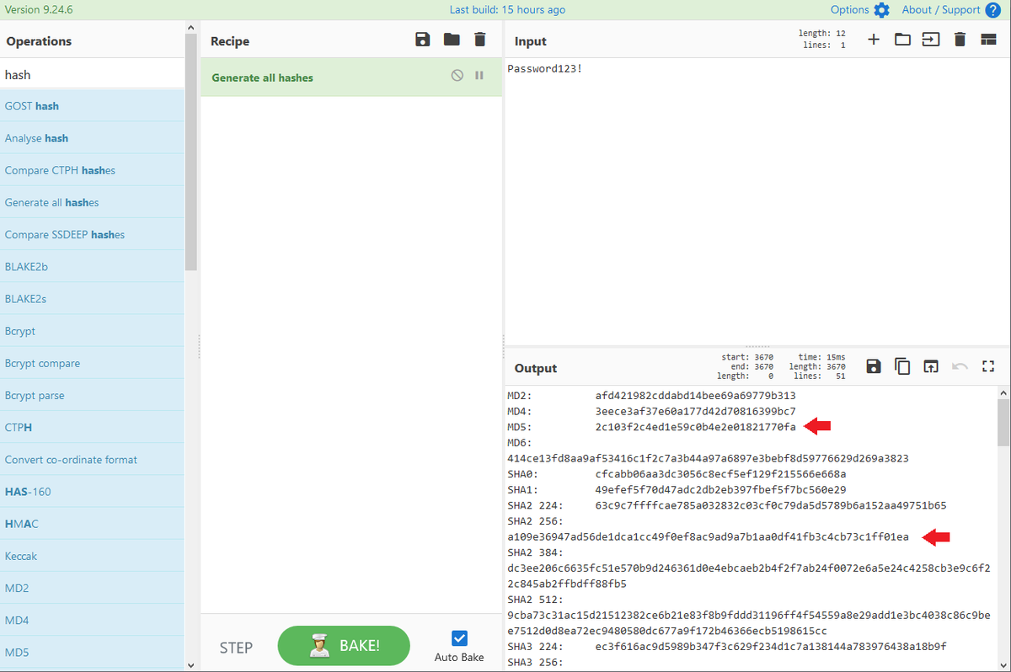
Task: Select the Analyse hash operation
Action: coord(92,138)
